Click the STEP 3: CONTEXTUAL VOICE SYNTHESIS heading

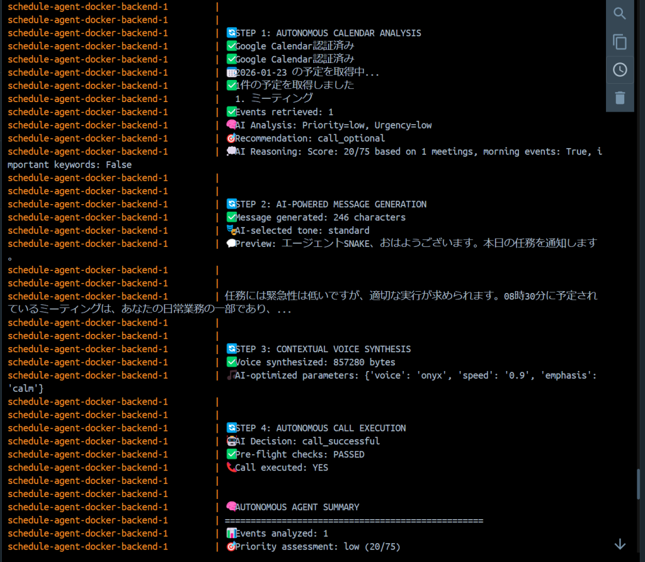pos(322,349)
